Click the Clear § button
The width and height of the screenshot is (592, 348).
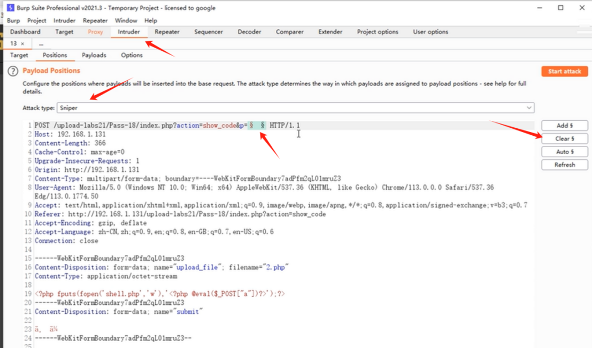pos(564,138)
